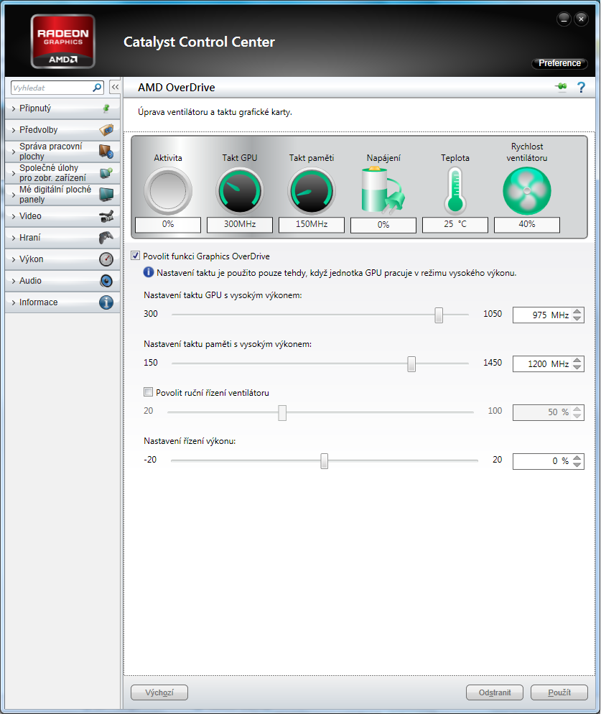Screen dimensions: 601x714
Task: Decrease GPU clock with down arrow
Action: tap(577, 318)
